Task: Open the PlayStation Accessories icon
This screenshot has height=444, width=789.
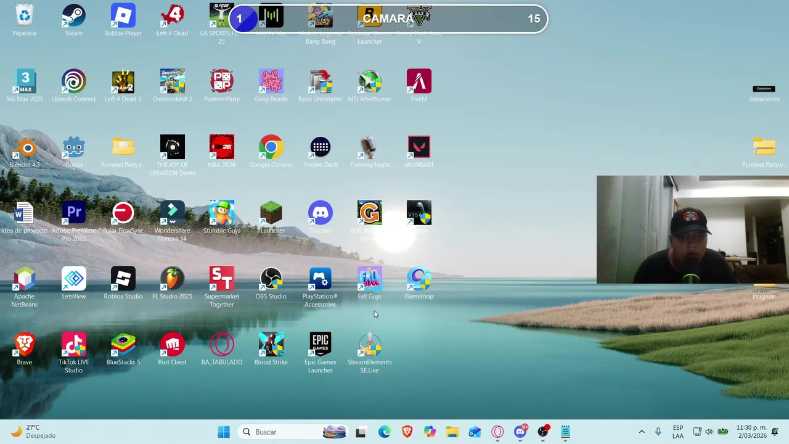Action: tap(321, 287)
